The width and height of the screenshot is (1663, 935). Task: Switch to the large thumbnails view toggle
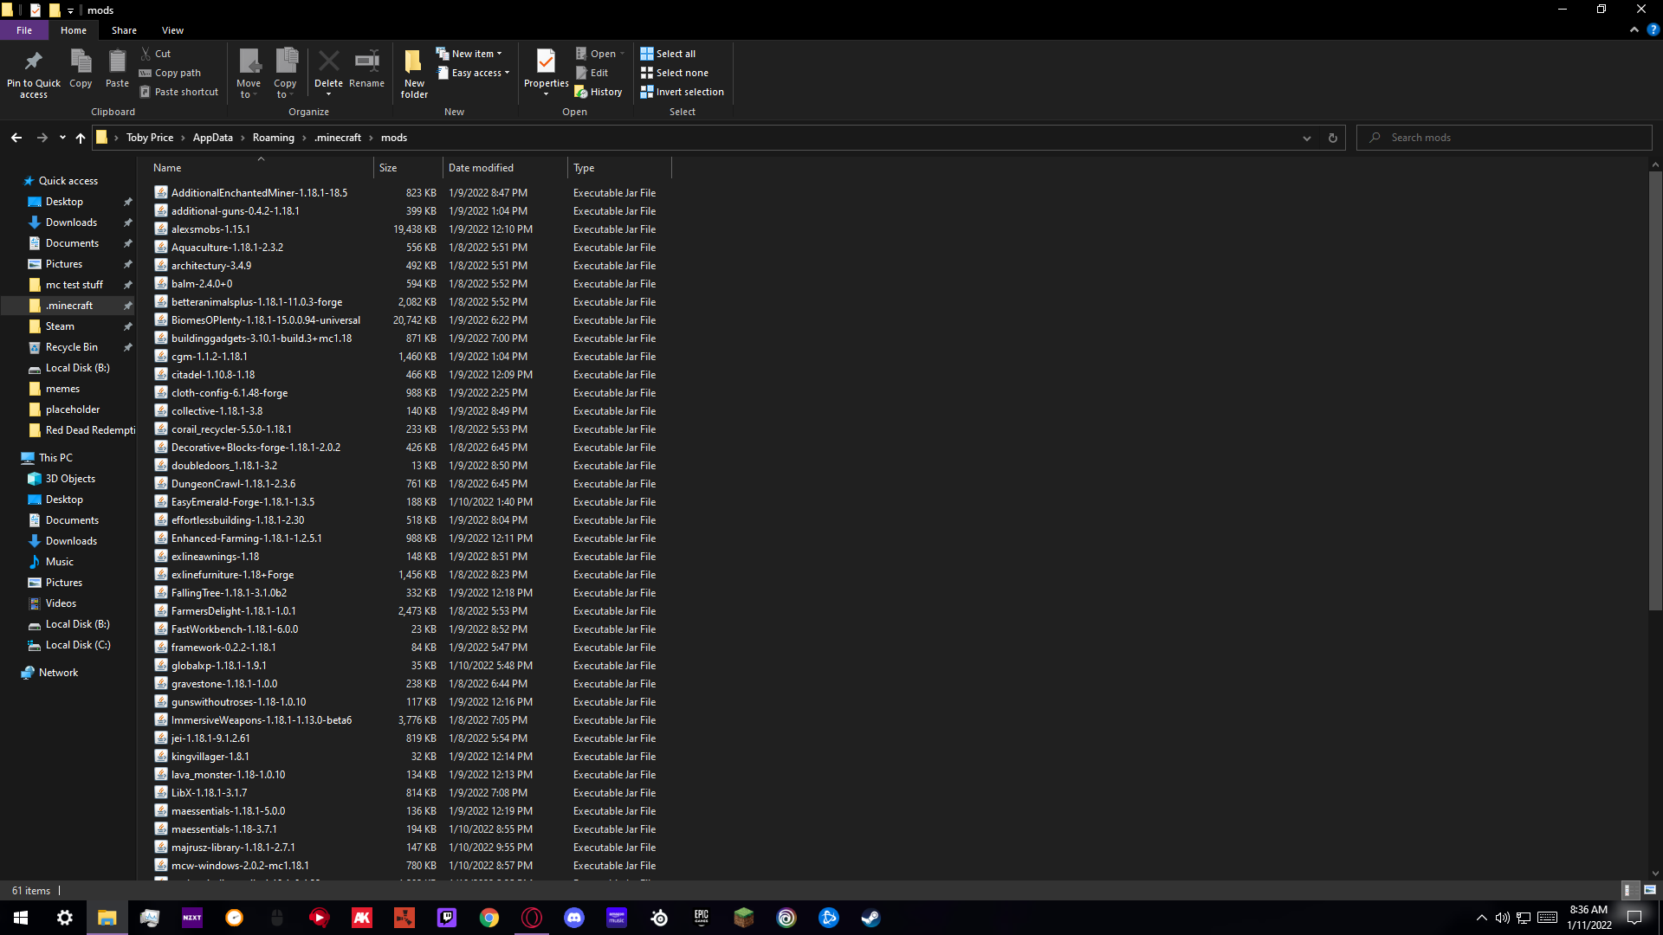[1650, 890]
